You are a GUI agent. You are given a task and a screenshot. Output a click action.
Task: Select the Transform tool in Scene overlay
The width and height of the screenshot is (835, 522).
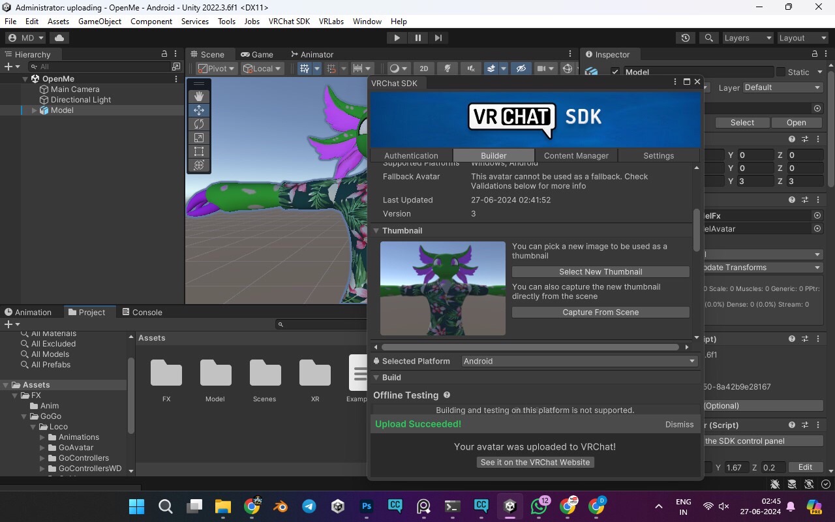(199, 165)
